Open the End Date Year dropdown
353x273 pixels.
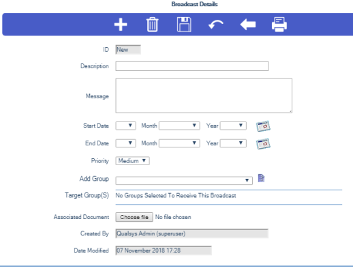click(x=233, y=143)
